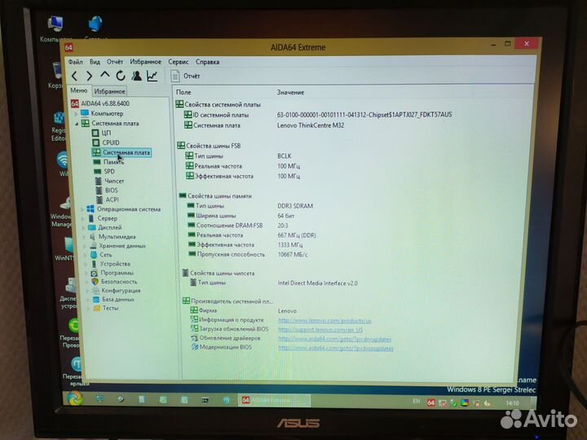Open the graph chart toolbar icon
Image resolution: width=587 pixels, height=440 pixels.
pyautogui.click(x=152, y=76)
